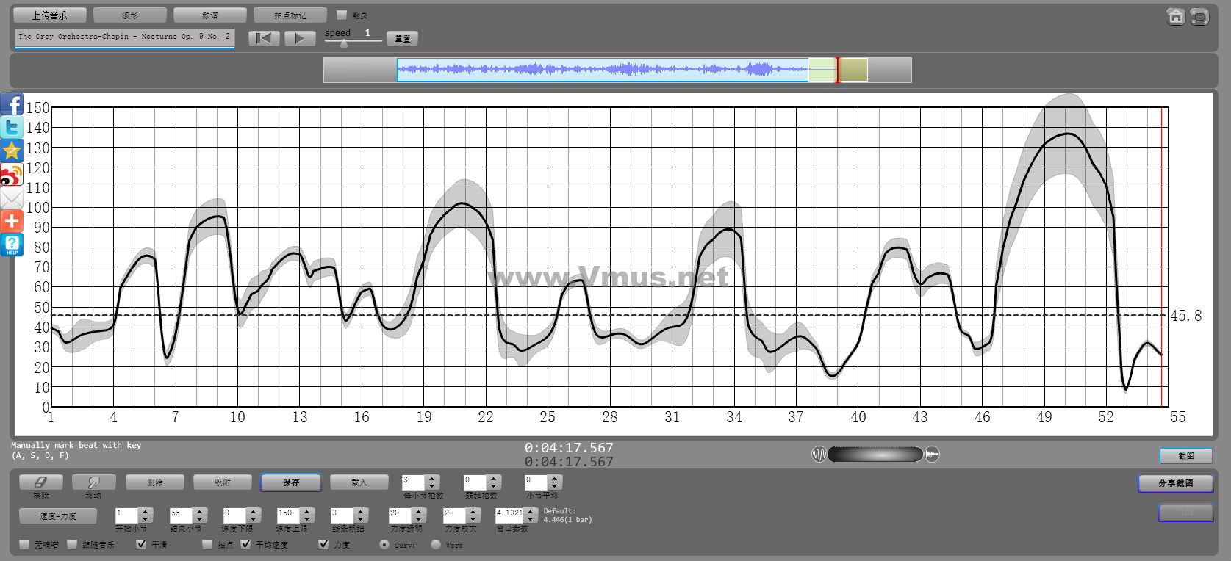Click the yellow star favorites icon
Screen dimensions: 1231x561
12,151
